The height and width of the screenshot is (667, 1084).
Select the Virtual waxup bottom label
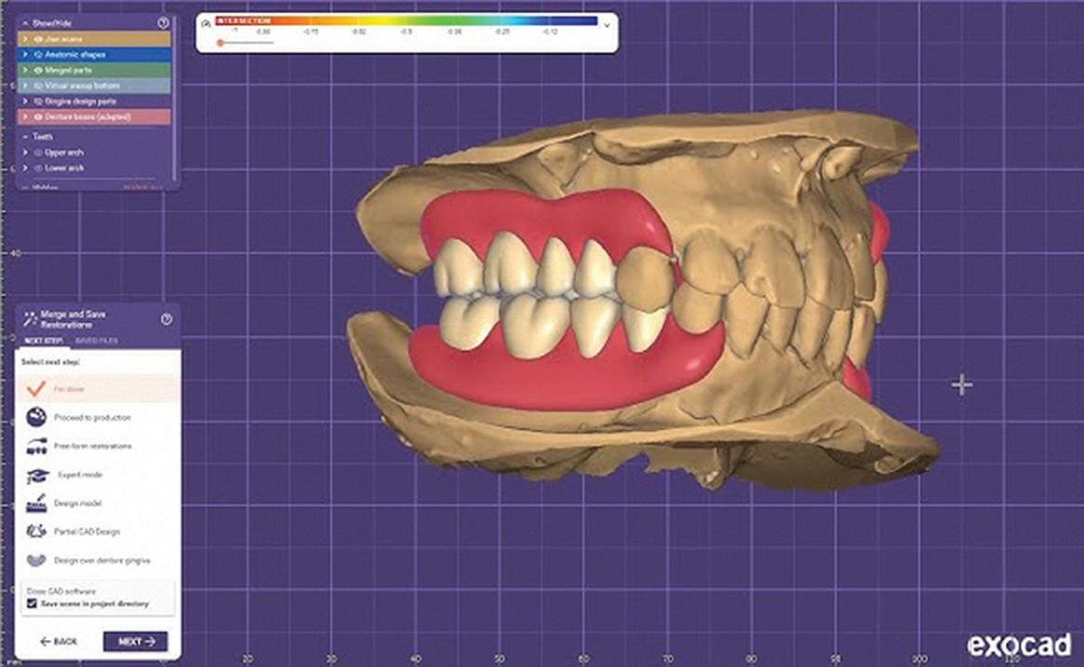pos(82,86)
